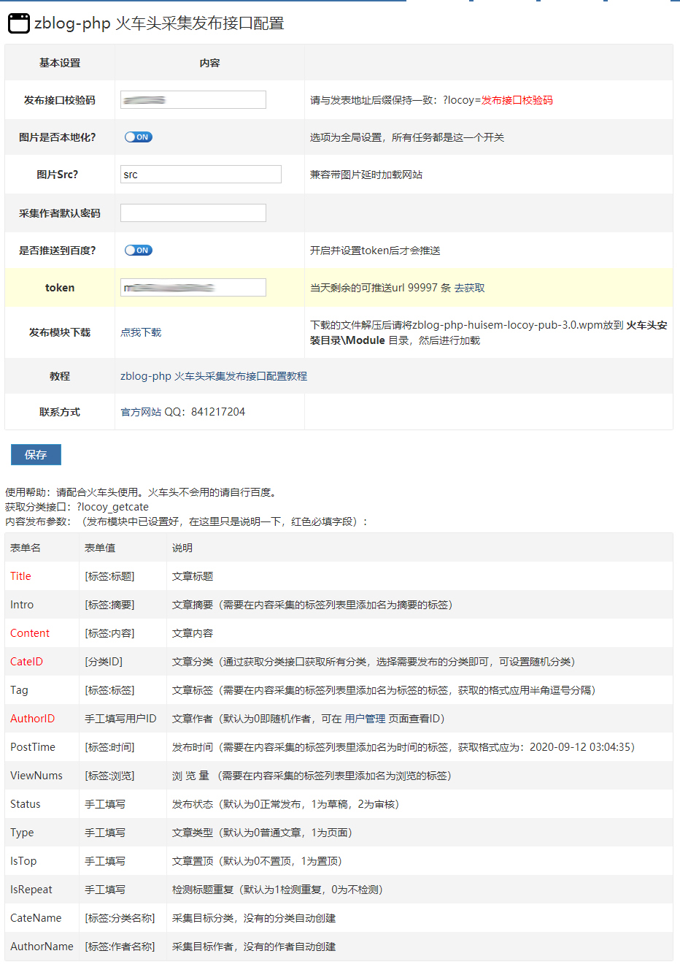Screen dimensions: 680x967
Task: Click the red 发布接口校验码 hint text
Action: click(517, 100)
